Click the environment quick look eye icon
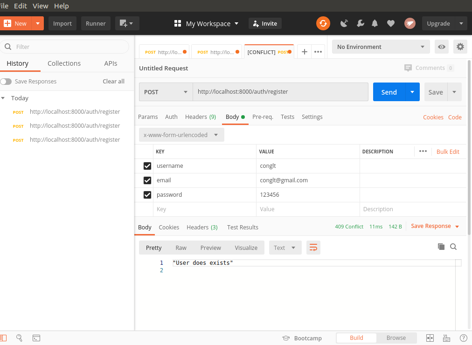The width and height of the screenshot is (472, 345). 441,47
